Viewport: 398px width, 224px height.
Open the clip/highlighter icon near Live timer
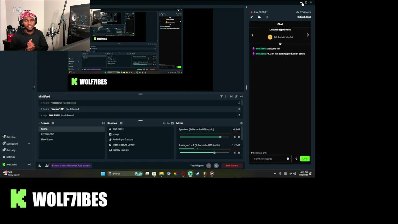point(259,17)
